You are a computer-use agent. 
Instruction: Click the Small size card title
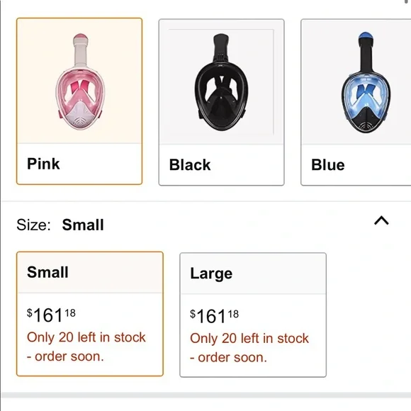tap(47, 272)
